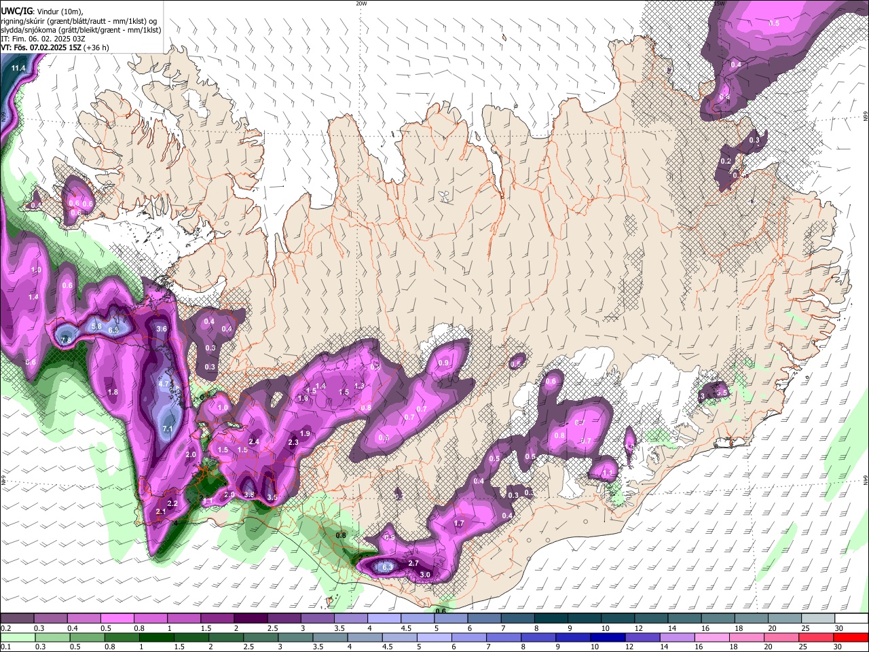The height and width of the screenshot is (652, 869).
Task: Click the 'VT: Fös. 07.02.2025 15Z (+36 h)' line
Action: 55,48
